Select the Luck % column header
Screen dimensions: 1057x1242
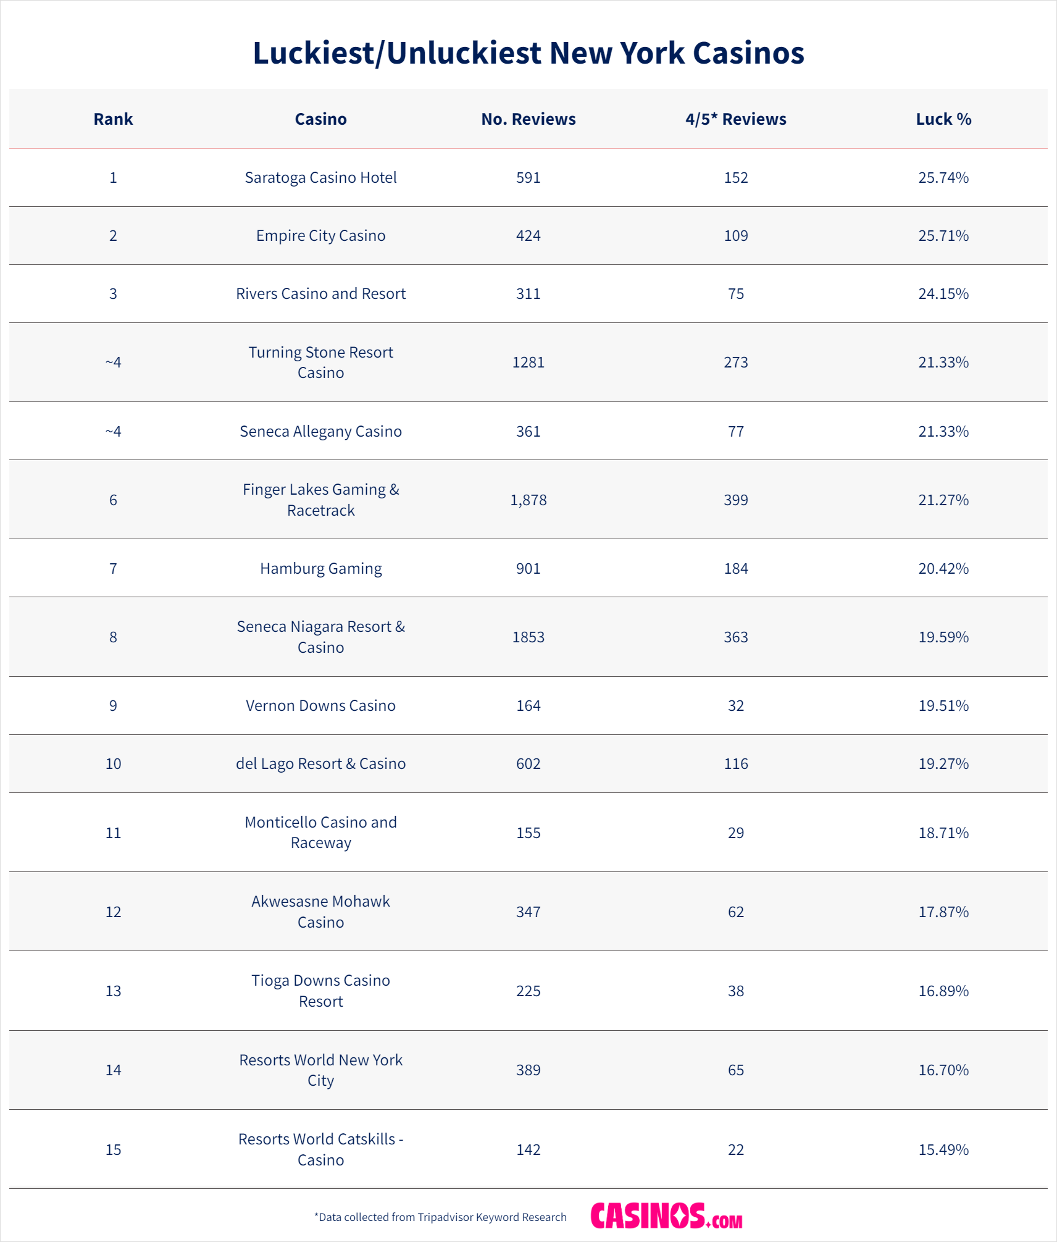[943, 119]
